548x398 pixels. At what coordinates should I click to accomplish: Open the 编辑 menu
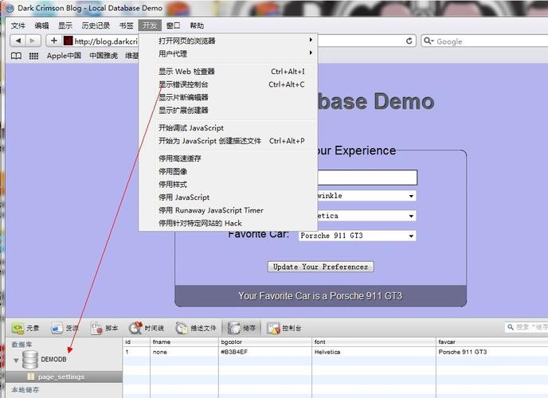pos(41,25)
